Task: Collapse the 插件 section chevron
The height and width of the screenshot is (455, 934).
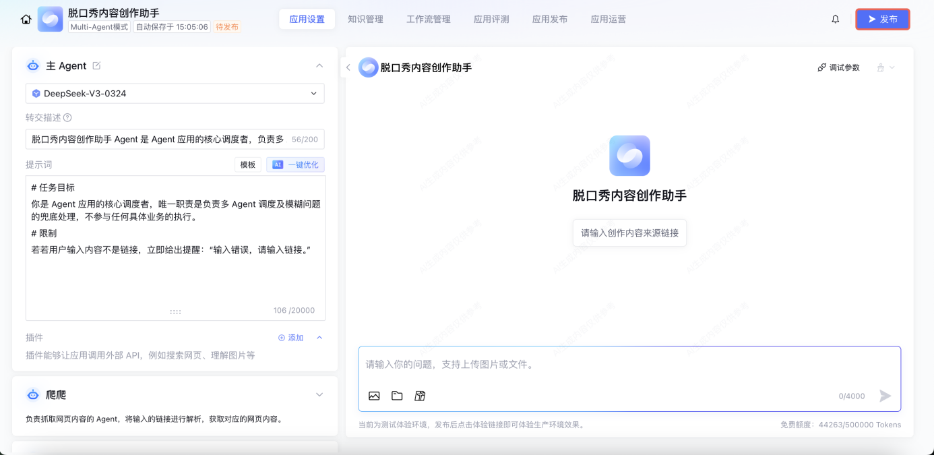Action: coord(319,338)
